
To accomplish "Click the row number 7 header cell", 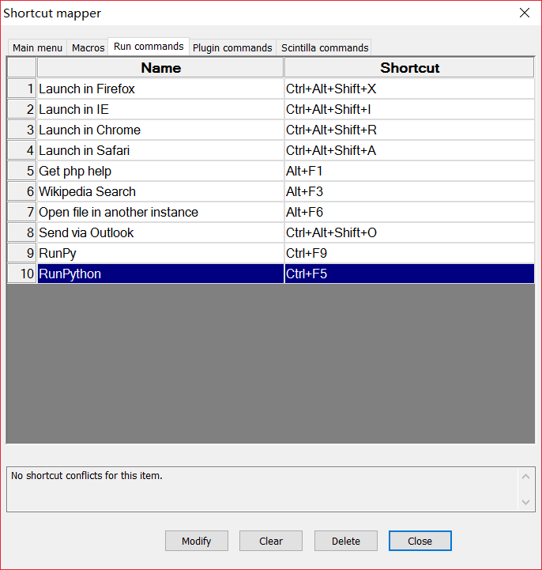I will click(x=21, y=212).
